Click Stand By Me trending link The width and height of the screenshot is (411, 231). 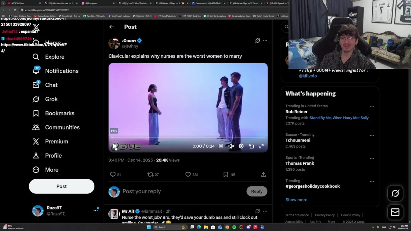[320, 118]
